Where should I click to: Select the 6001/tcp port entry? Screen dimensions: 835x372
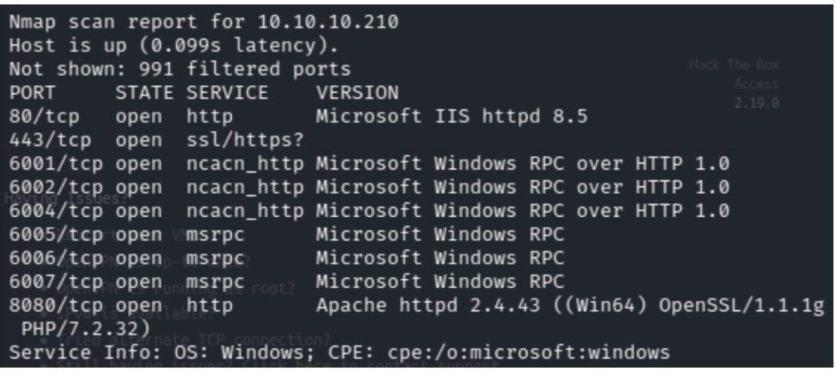(56, 164)
